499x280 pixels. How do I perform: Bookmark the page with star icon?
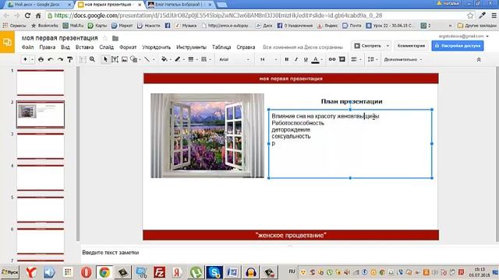click(x=470, y=16)
